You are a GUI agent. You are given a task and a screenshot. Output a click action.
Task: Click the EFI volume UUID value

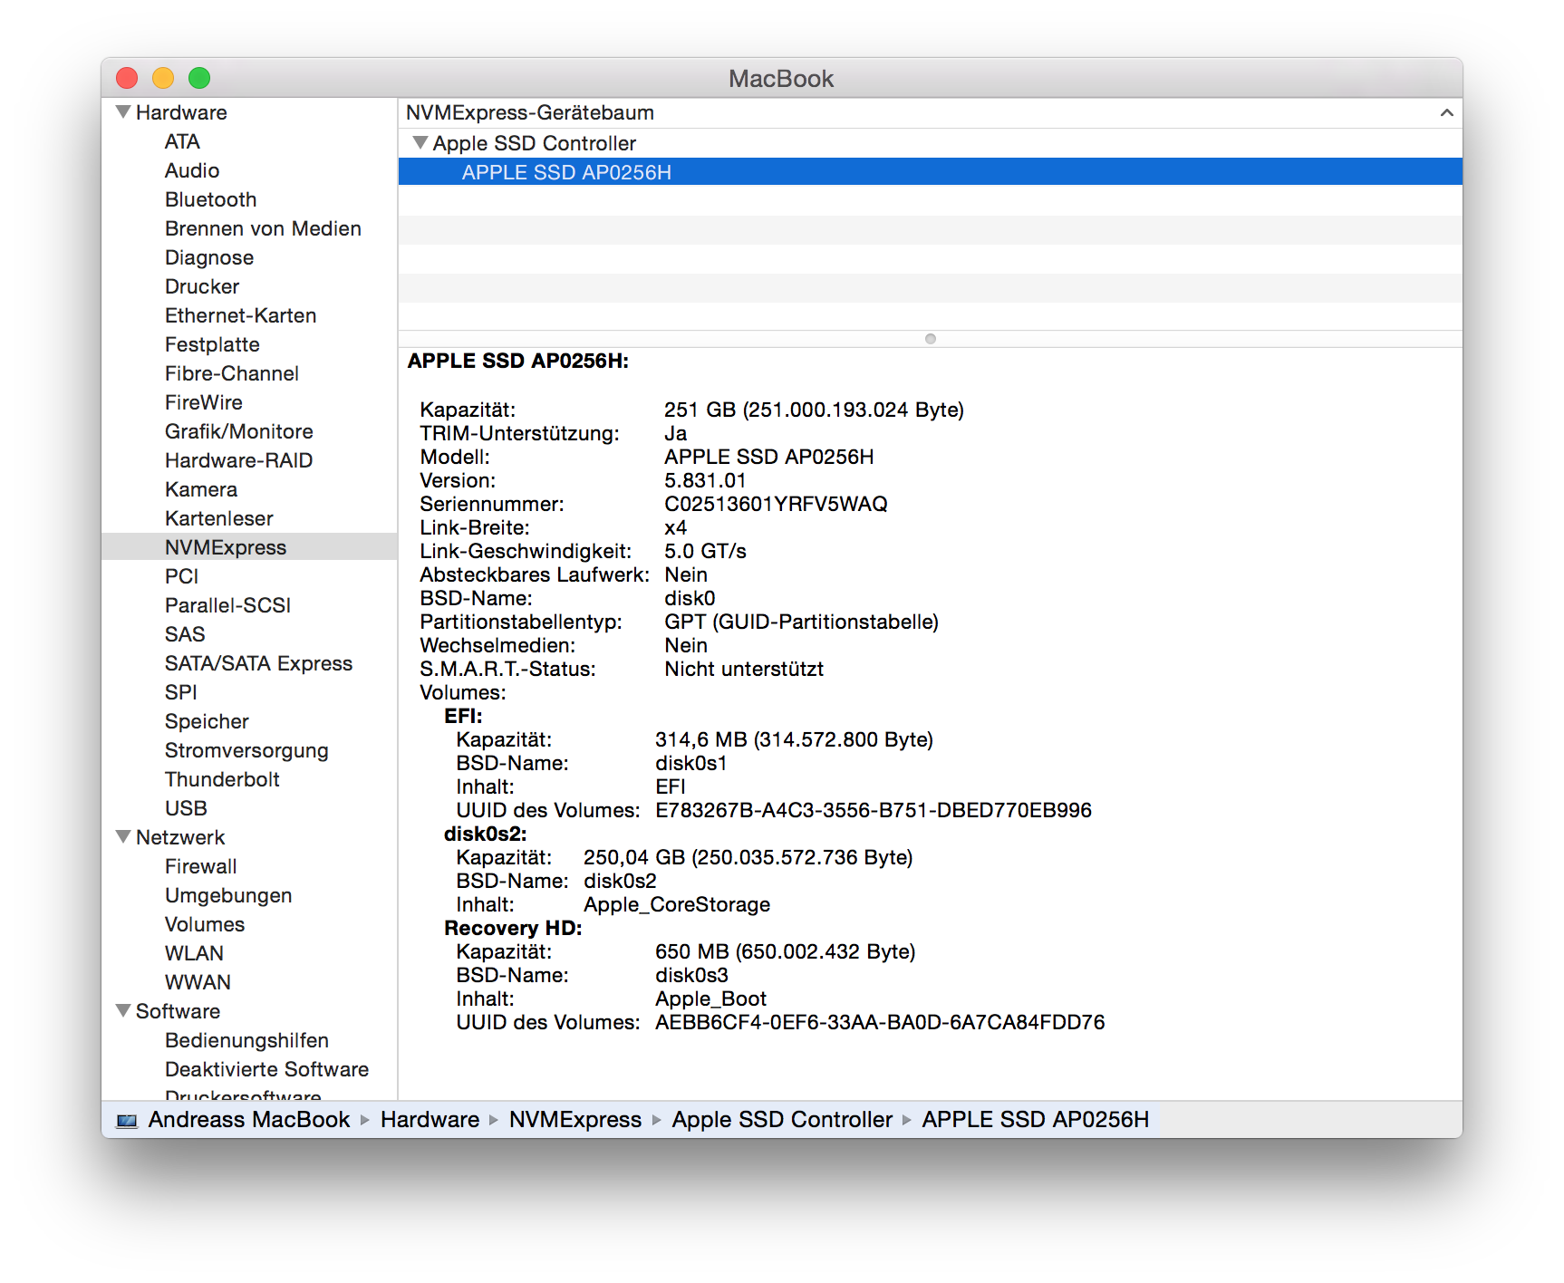click(x=874, y=810)
